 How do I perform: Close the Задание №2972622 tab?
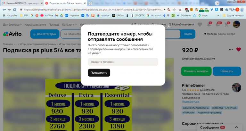point(42,3)
